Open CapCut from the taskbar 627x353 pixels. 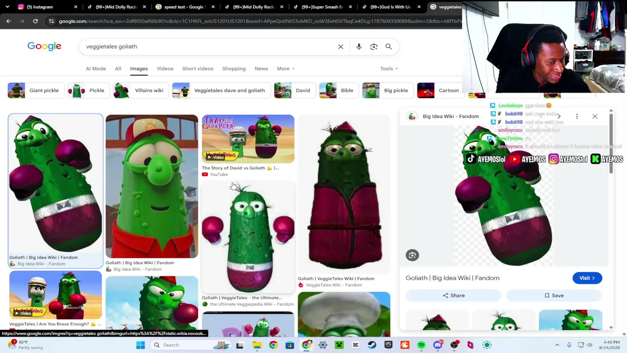click(356, 345)
